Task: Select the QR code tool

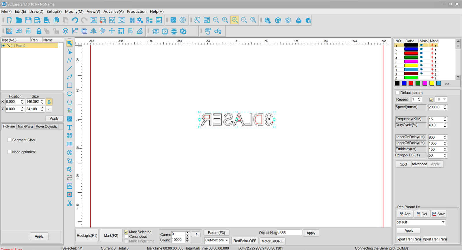Action: point(70,136)
